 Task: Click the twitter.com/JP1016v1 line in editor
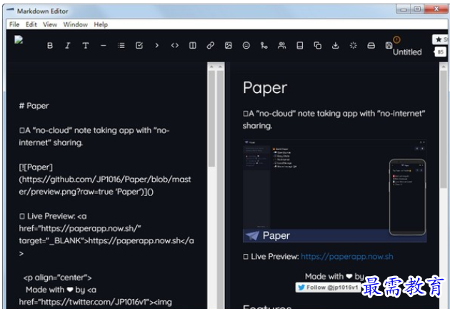(95, 302)
